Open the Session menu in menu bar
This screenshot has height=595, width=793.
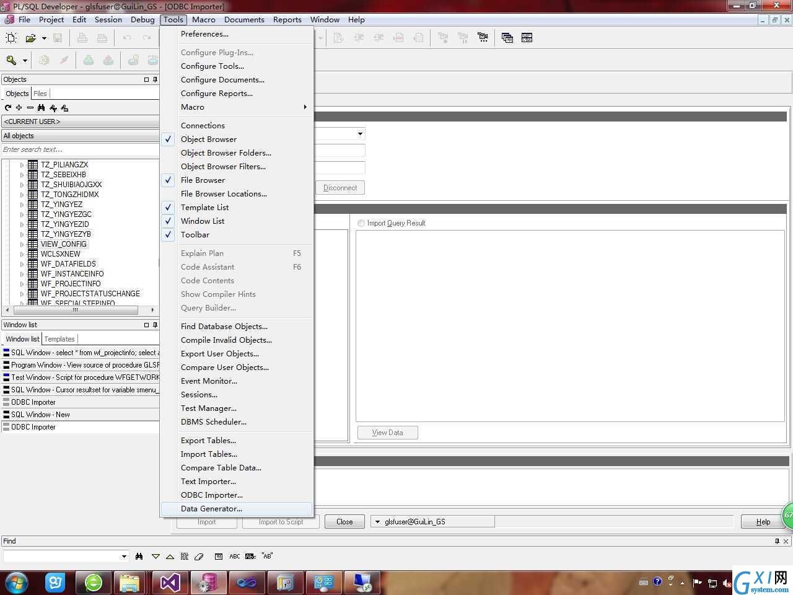[108, 20]
